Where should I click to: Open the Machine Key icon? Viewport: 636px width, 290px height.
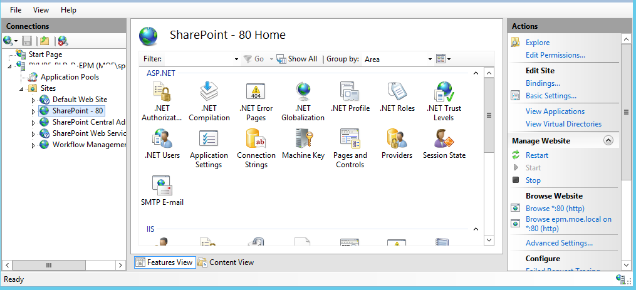[x=303, y=138]
